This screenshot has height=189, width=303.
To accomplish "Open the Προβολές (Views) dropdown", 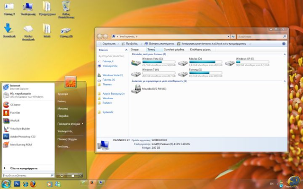I will pos(132,44).
